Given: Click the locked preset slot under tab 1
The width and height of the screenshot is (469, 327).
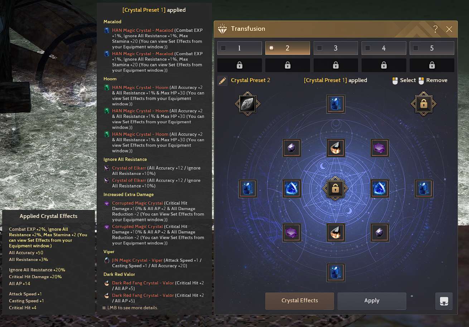Looking at the screenshot, I should click(x=240, y=65).
